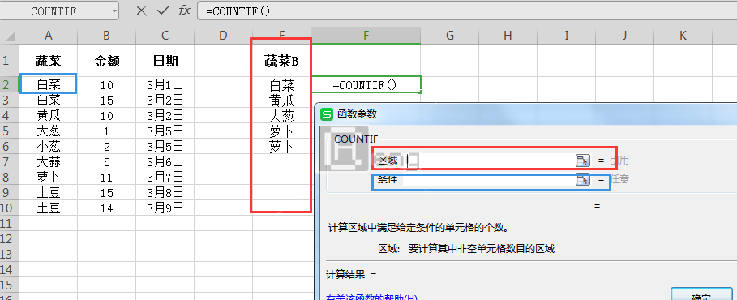Screen dimensions: 737x300
Task: Select cell A8 containing 萝卜
Action: 49,178
